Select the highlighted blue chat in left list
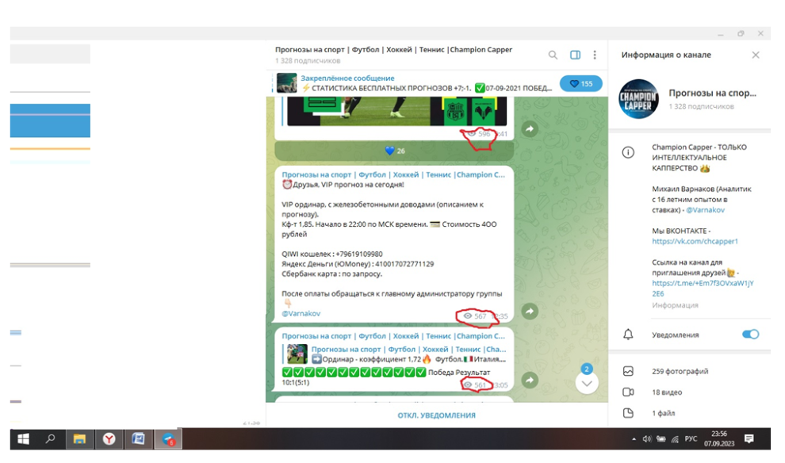785x463 pixels. (x=50, y=121)
